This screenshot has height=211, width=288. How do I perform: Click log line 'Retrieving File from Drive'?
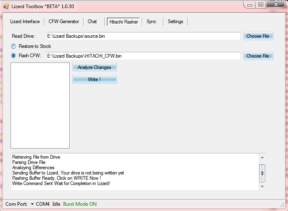tap(36, 157)
